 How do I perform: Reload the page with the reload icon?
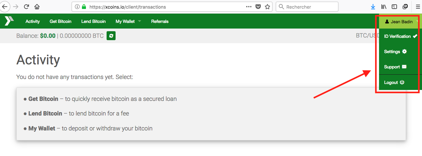27,7
